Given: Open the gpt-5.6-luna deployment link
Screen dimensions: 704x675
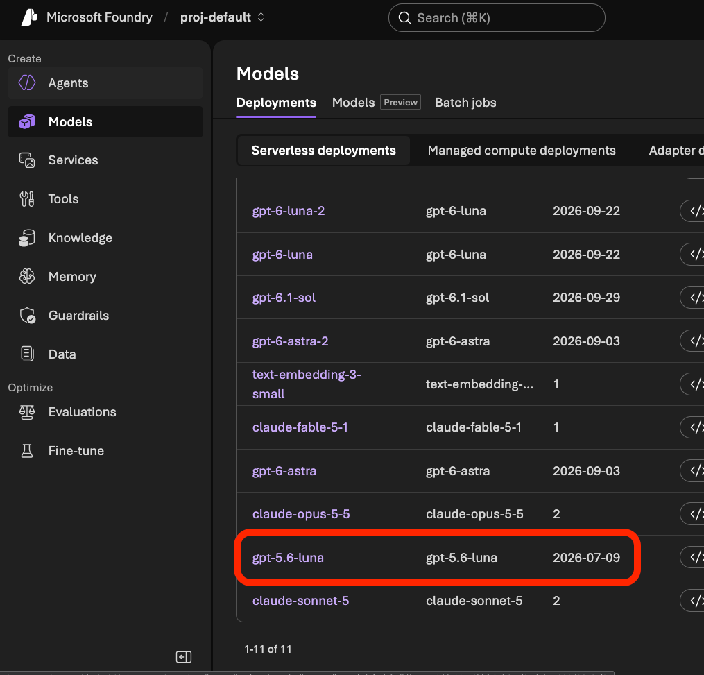Looking at the screenshot, I should click(x=288, y=558).
